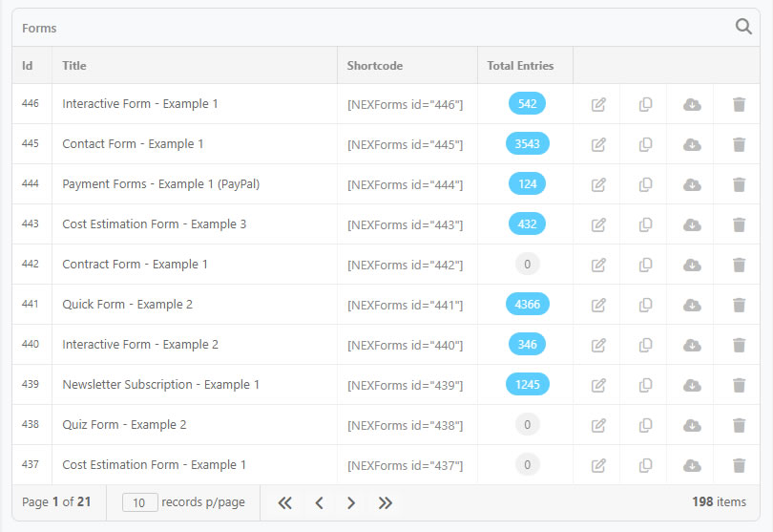Delete Cost Estimation Form - Example 3
773x532 pixels.
[x=739, y=225]
